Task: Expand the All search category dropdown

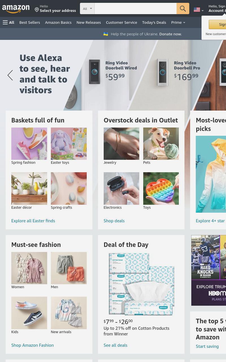Action: 87,8
